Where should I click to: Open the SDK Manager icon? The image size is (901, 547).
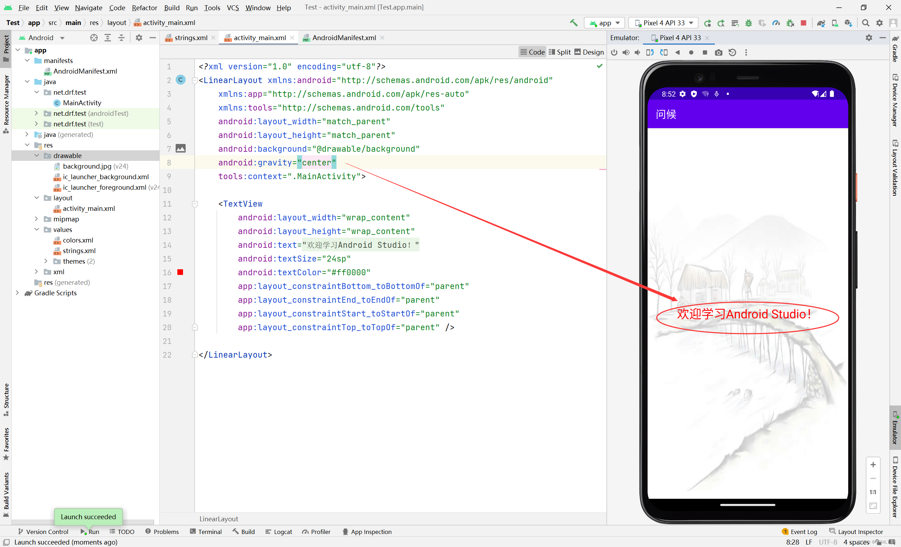848,23
